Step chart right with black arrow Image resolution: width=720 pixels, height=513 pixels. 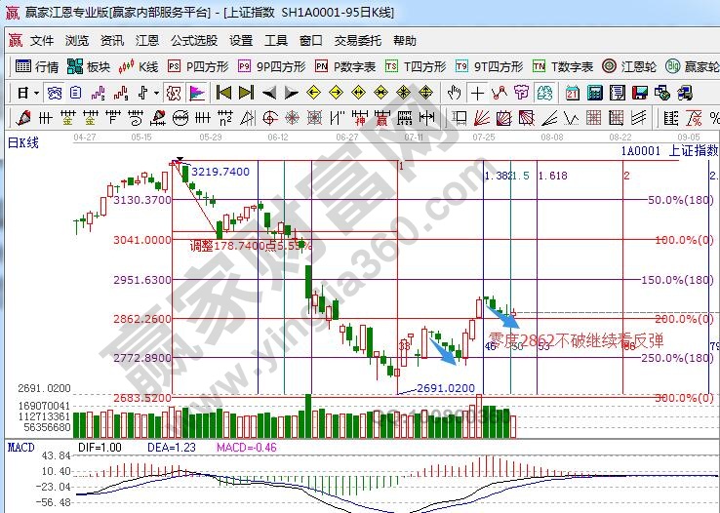291,94
